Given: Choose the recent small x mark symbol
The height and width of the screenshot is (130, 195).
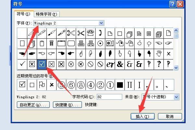Looking at the screenshot, I should pos(51,85).
